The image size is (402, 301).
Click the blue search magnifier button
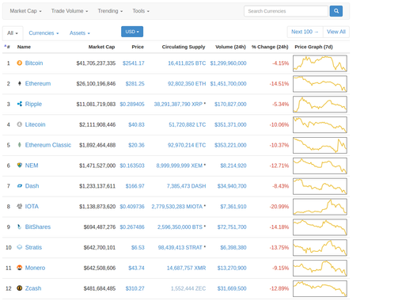(x=336, y=11)
